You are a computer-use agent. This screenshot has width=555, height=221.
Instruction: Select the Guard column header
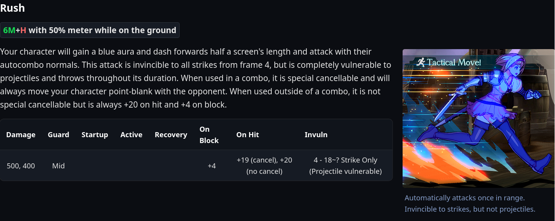(58, 135)
